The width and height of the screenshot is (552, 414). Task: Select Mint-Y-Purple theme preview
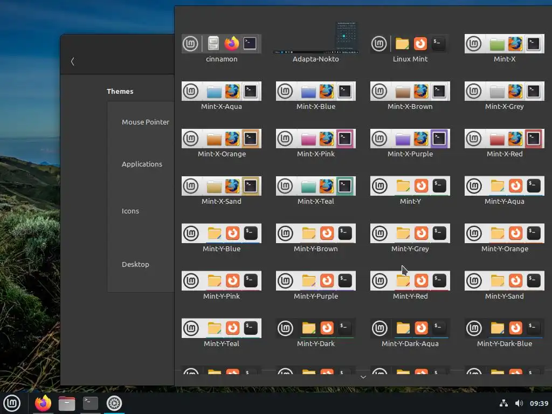316,281
